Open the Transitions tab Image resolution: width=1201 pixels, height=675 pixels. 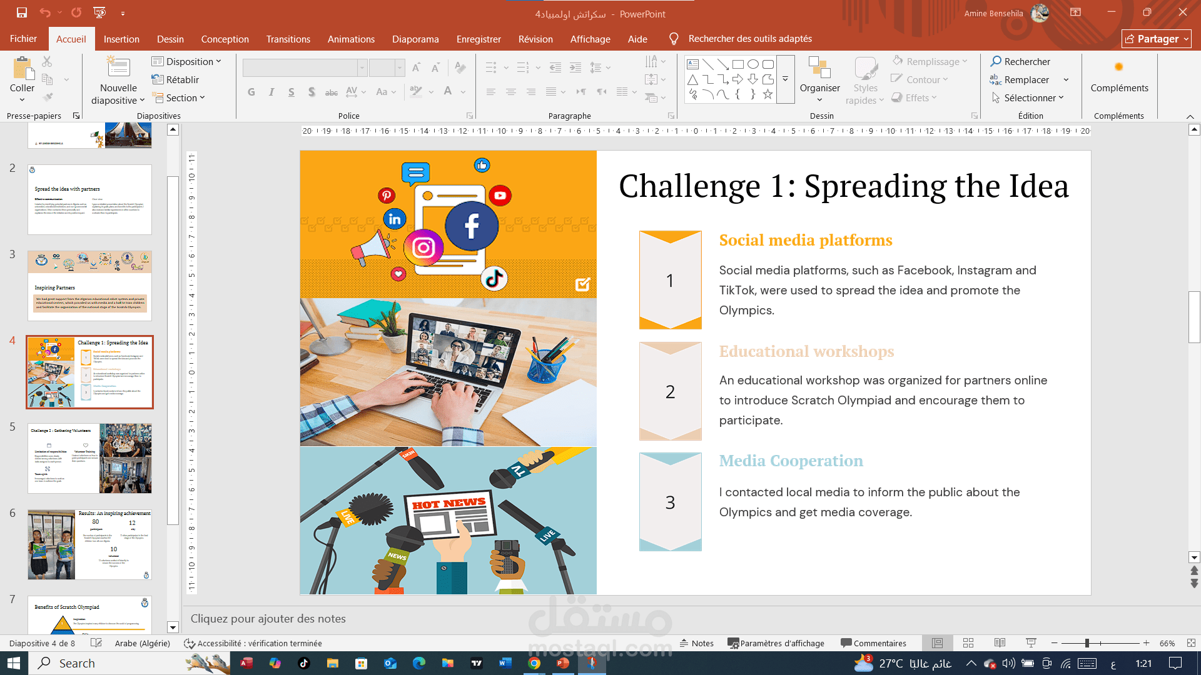[288, 39]
